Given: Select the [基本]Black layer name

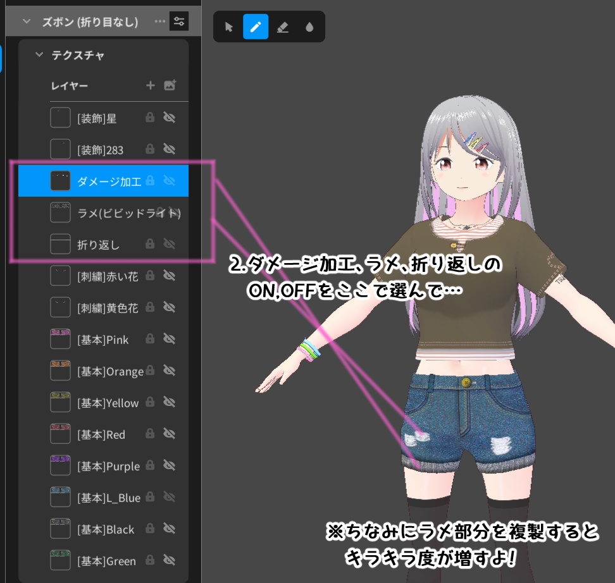Looking at the screenshot, I should [x=106, y=530].
